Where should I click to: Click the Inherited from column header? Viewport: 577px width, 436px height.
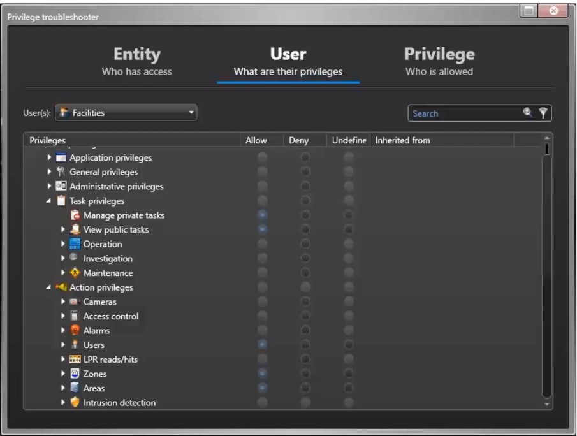click(402, 140)
